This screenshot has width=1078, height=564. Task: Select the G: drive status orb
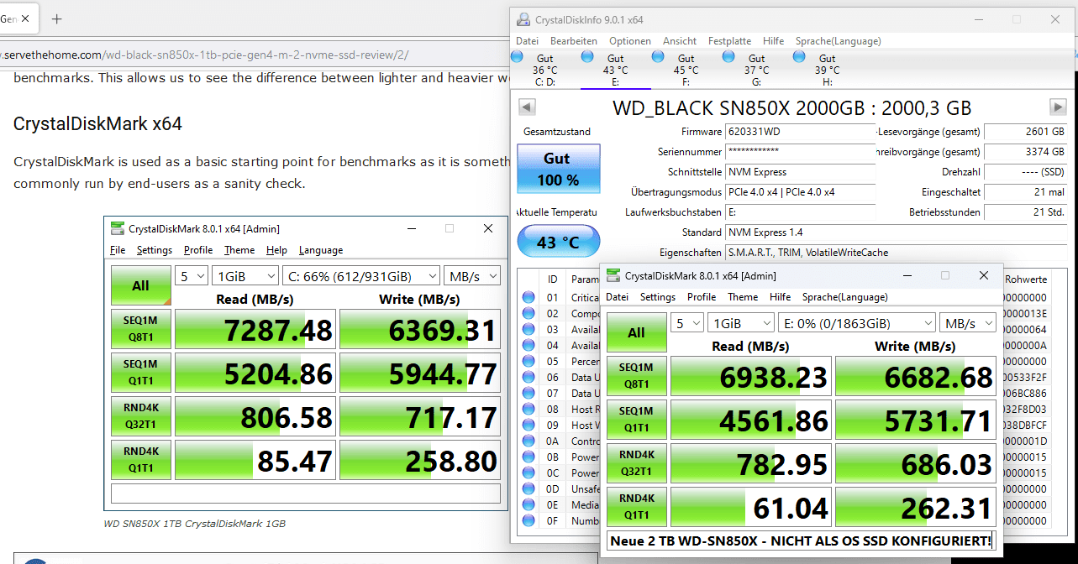pos(728,57)
